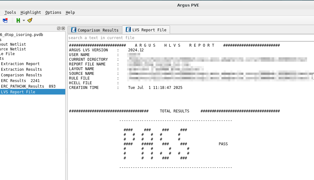Click the 'HCELL FILE' label
The image size is (314, 180).
click(x=81, y=83)
